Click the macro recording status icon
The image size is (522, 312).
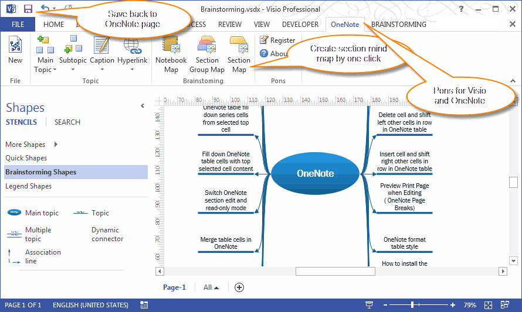point(144,305)
